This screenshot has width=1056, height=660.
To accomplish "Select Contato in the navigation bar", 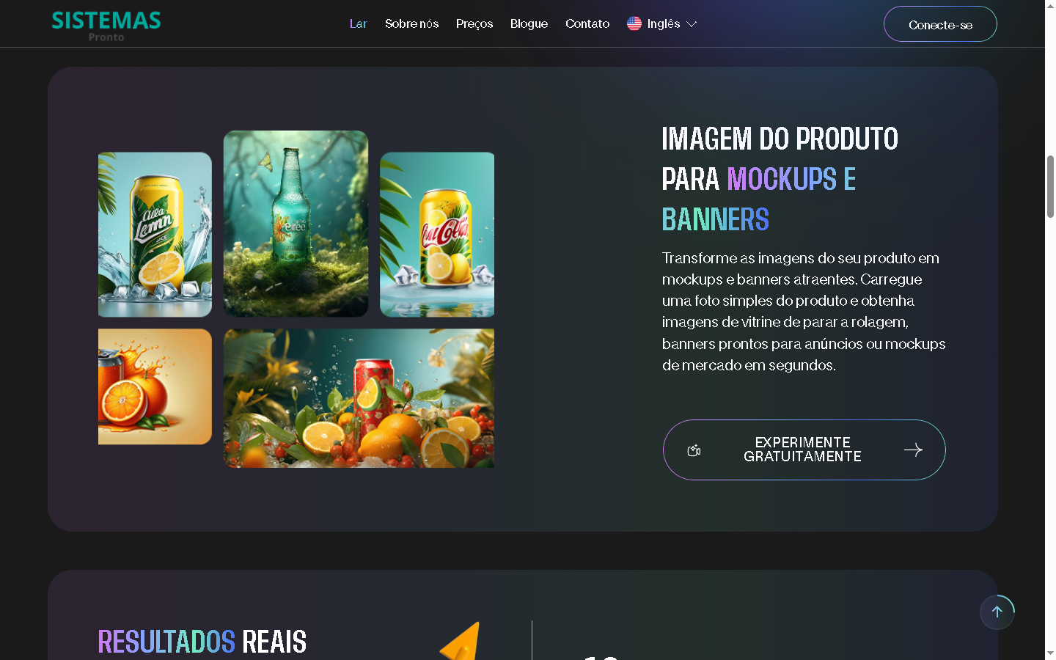I will (587, 23).
